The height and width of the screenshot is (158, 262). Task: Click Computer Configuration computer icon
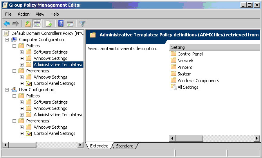pos(14,39)
